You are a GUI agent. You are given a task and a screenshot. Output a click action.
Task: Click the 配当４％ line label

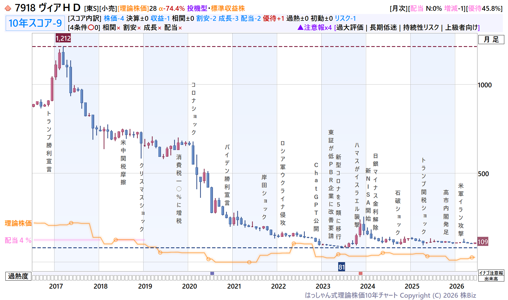pyautogui.click(x=18, y=240)
